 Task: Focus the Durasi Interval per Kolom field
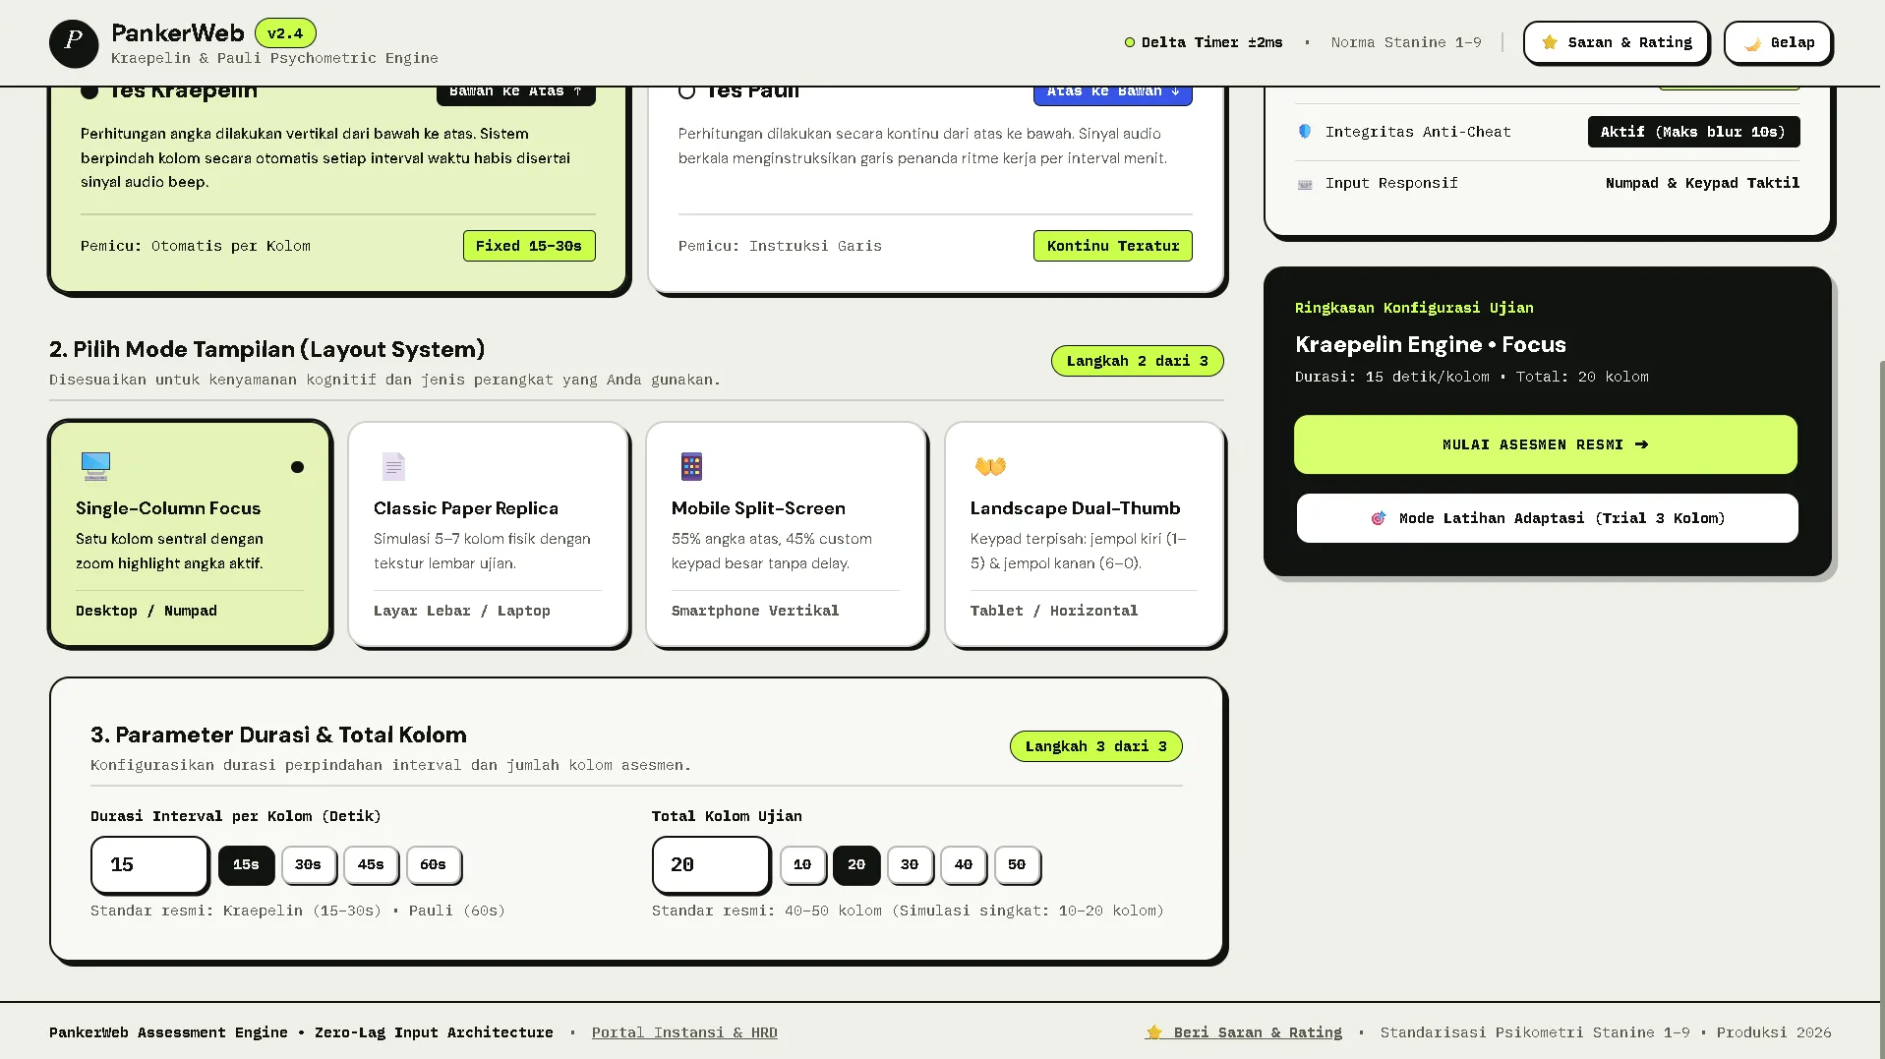(149, 864)
